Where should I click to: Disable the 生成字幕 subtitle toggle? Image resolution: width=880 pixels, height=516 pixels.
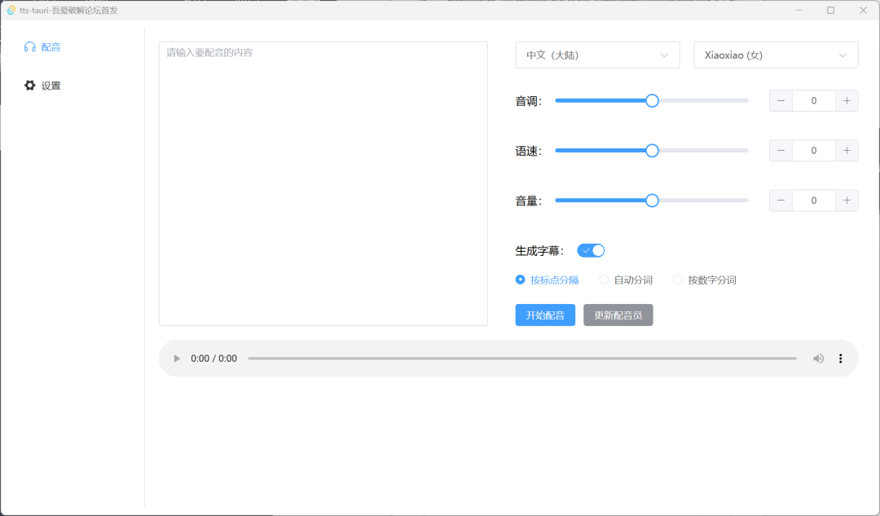pyautogui.click(x=591, y=250)
